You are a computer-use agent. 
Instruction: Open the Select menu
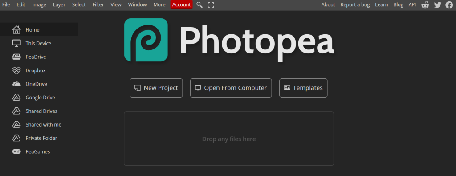click(79, 4)
